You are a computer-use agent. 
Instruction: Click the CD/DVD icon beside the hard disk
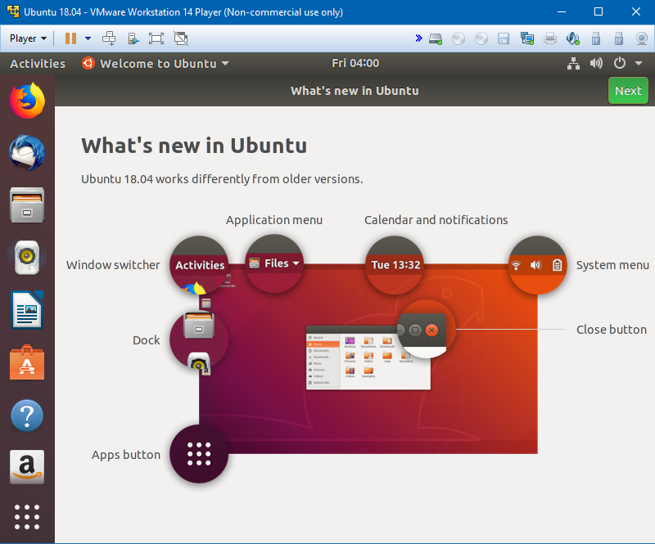click(x=458, y=38)
